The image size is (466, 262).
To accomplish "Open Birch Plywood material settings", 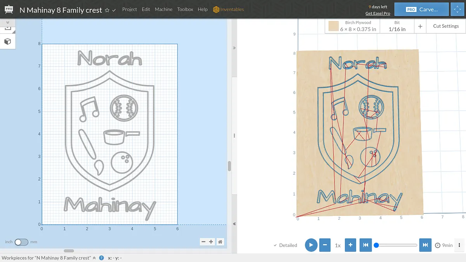I will tap(352, 26).
